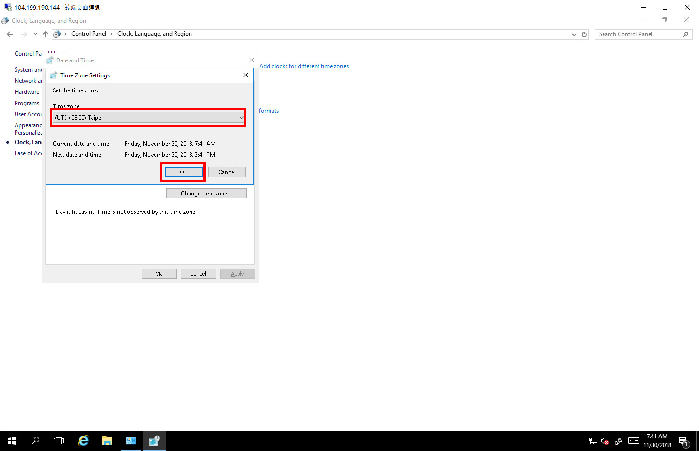This screenshot has width=699, height=451.
Task: Click Control Panel in breadcrumb
Action: click(89, 34)
